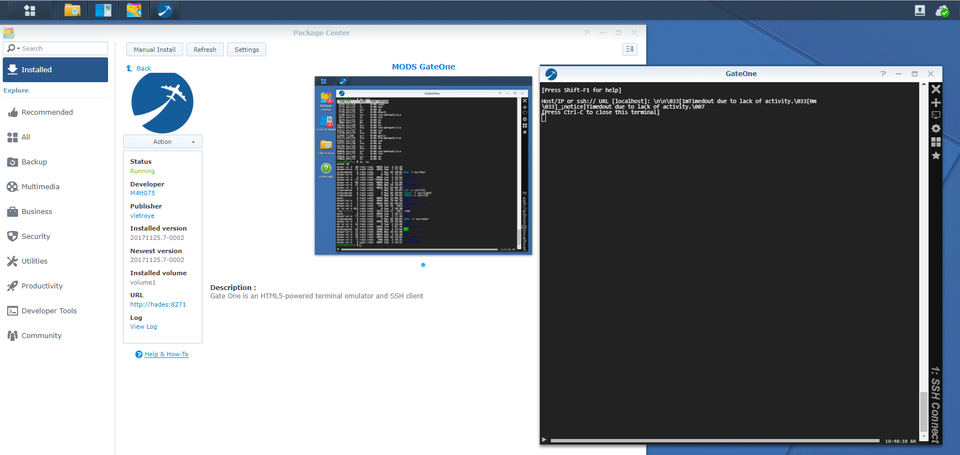Open File Station from the taskbar

[72, 10]
